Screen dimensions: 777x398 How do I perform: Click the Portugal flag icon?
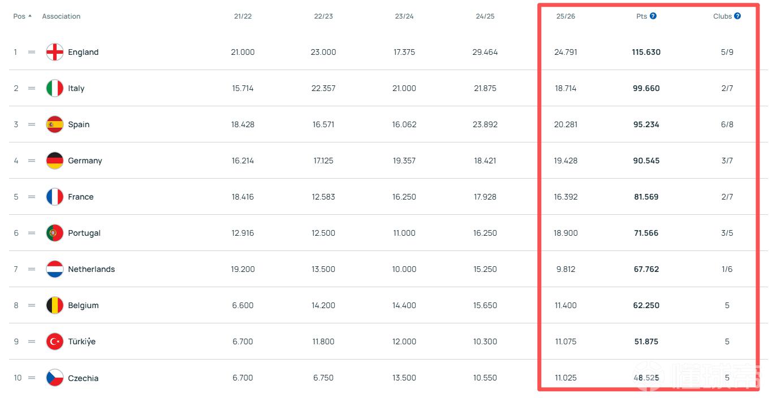click(55, 233)
